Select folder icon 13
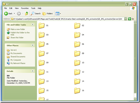This screenshot has width=140, height=103. (x=42, y=81)
